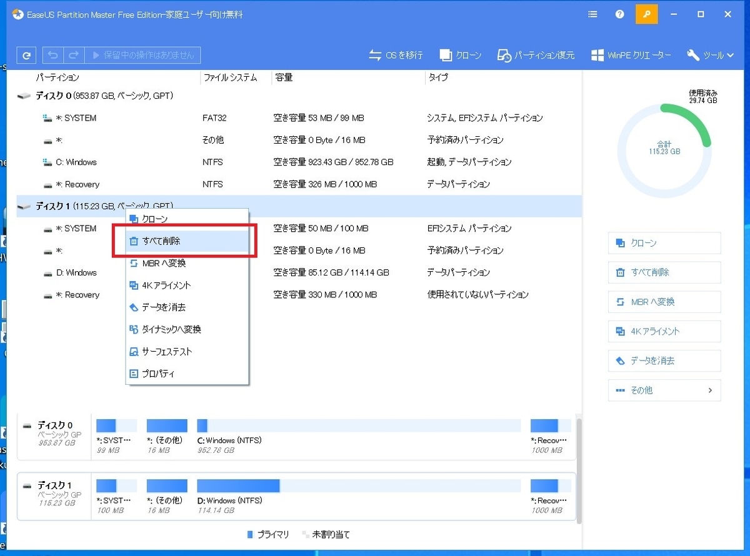This screenshot has width=750, height=556.
Task: Choose クローン in the context menu
Action: coord(187,219)
